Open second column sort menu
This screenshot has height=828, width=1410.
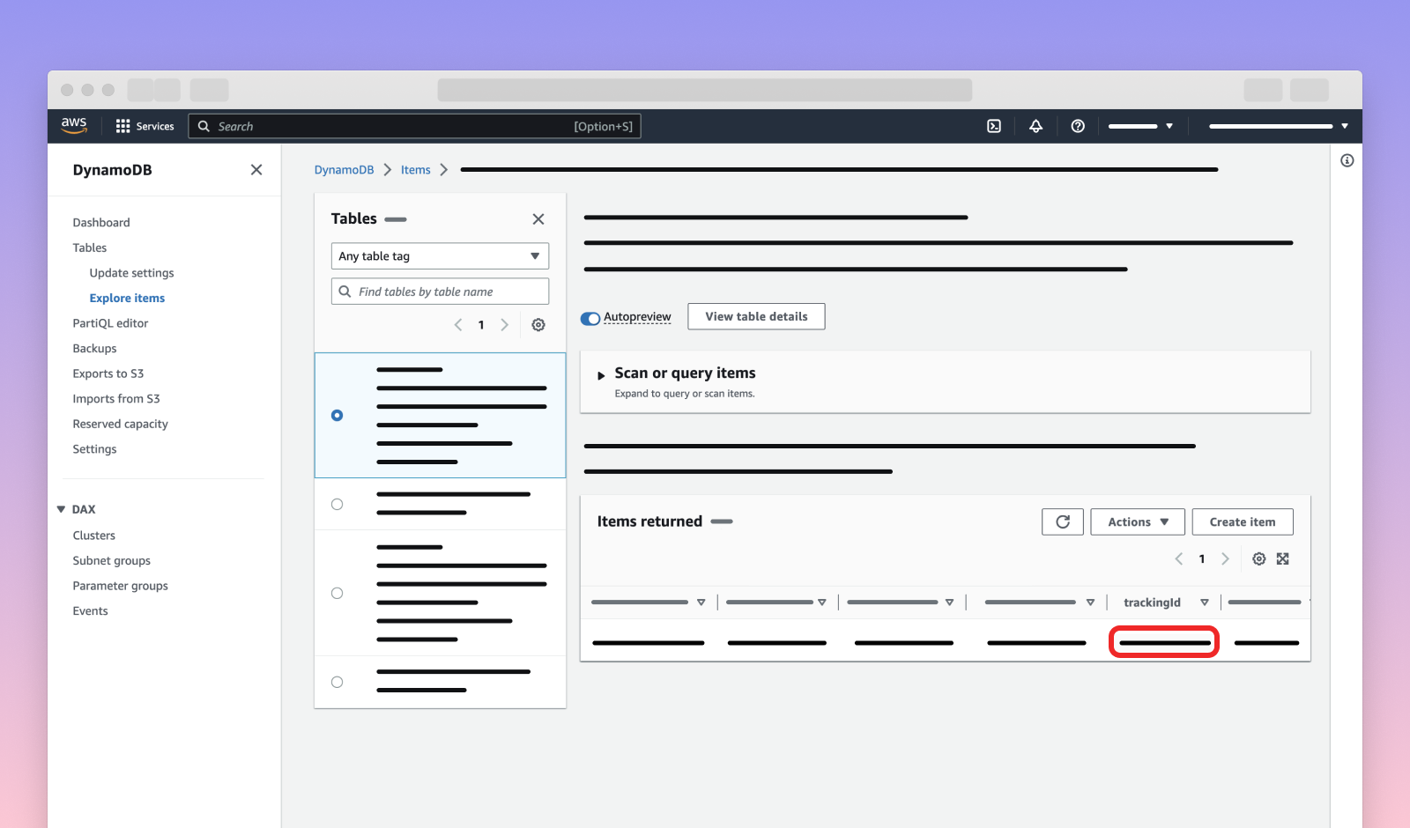822,603
